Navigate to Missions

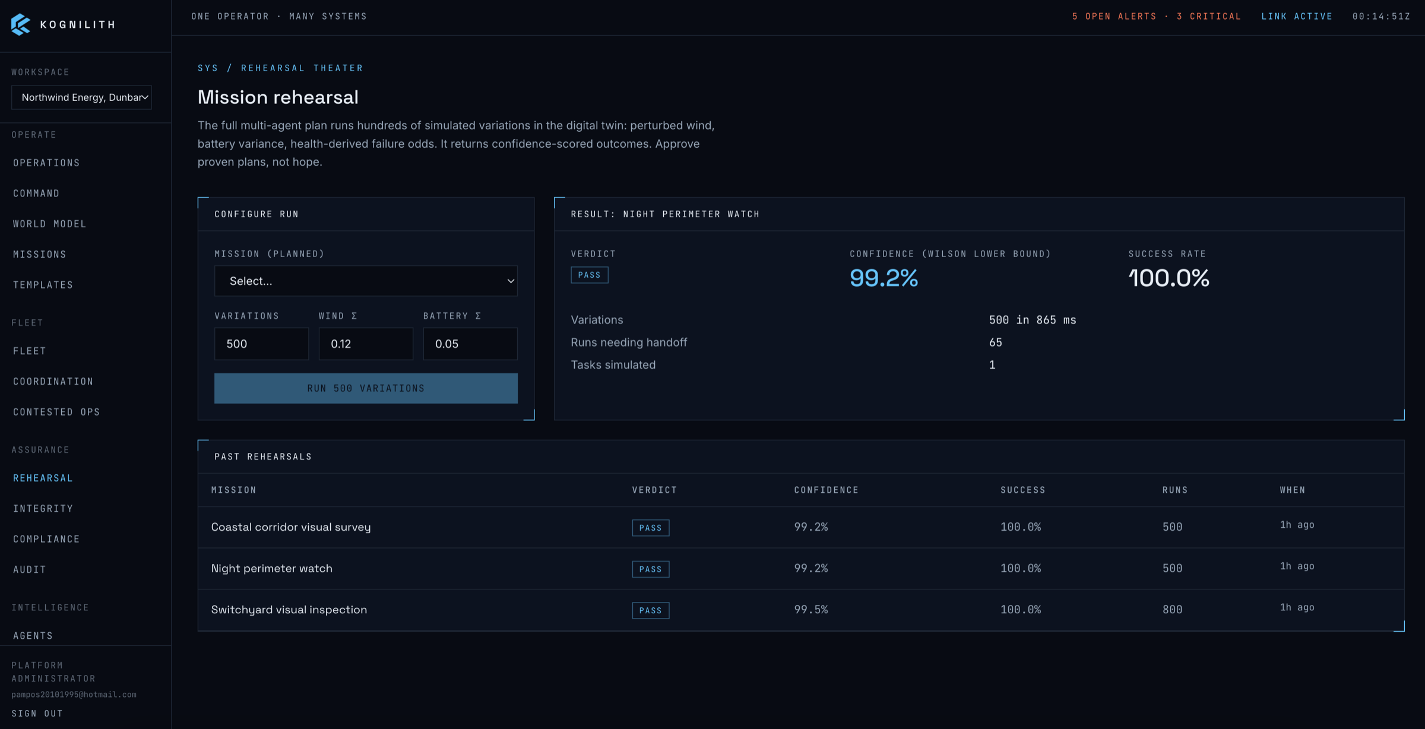(x=40, y=254)
